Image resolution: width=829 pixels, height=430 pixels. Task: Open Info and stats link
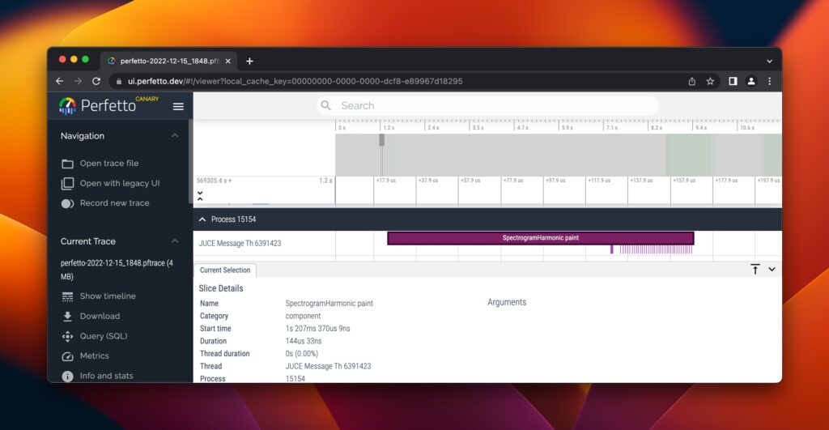pos(106,376)
